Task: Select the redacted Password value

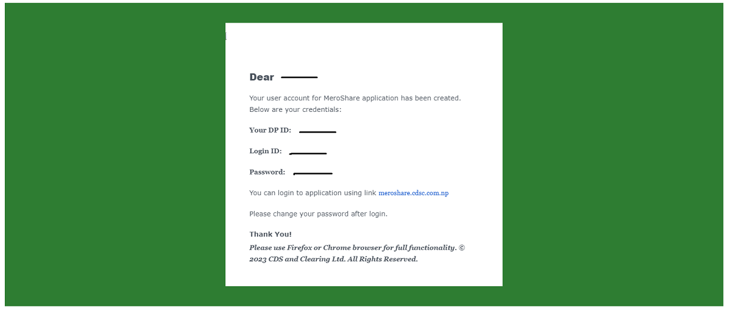Action: click(313, 174)
